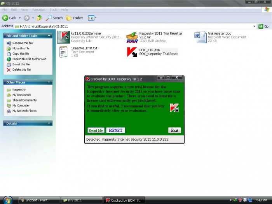Image resolution: width=272 pixels, height=204 pixels.
Task: Open the Tools menu
Action: coord(53,10)
